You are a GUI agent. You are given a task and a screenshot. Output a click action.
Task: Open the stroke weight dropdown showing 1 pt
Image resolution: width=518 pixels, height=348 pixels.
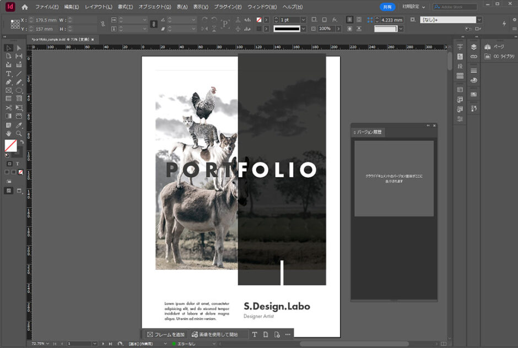tap(305, 20)
